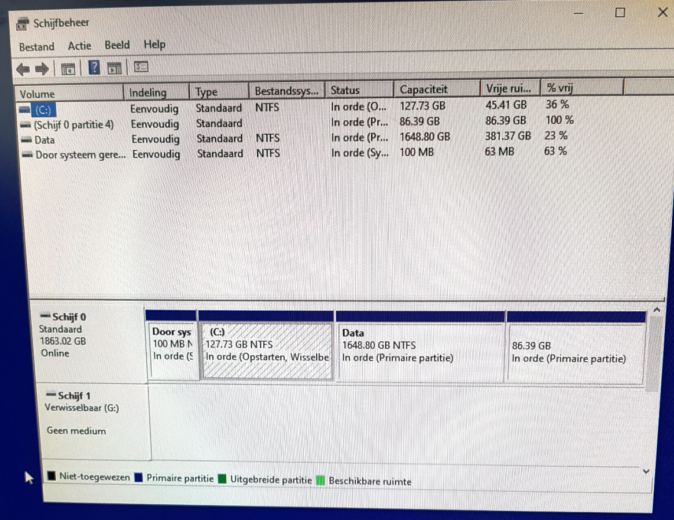The width and height of the screenshot is (674, 520).
Task: Click the disk pane scroll down arrow
Action: (646, 471)
